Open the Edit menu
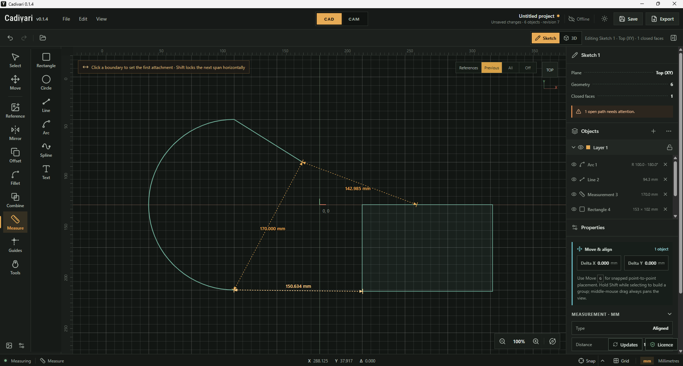The height and width of the screenshot is (366, 683). (83, 19)
